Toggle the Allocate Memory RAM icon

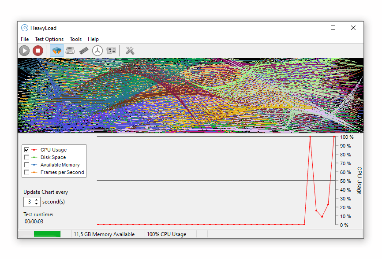(x=84, y=51)
